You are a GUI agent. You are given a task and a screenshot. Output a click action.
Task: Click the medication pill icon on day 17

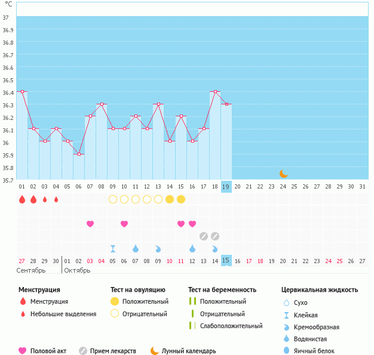pos(204,236)
